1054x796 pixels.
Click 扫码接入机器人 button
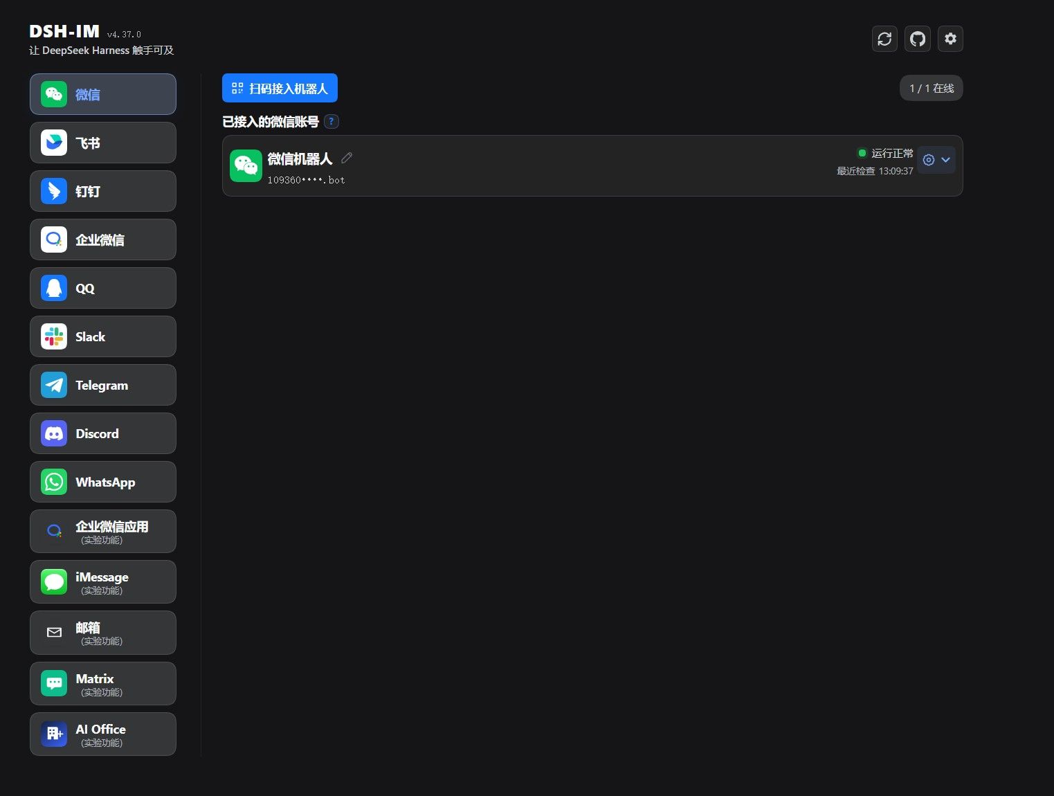[x=280, y=88]
